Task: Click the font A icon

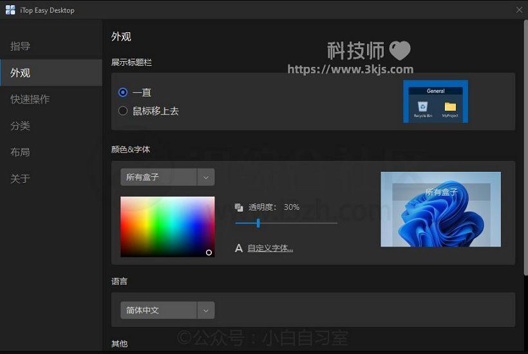Action: pyautogui.click(x=239, y=248)
